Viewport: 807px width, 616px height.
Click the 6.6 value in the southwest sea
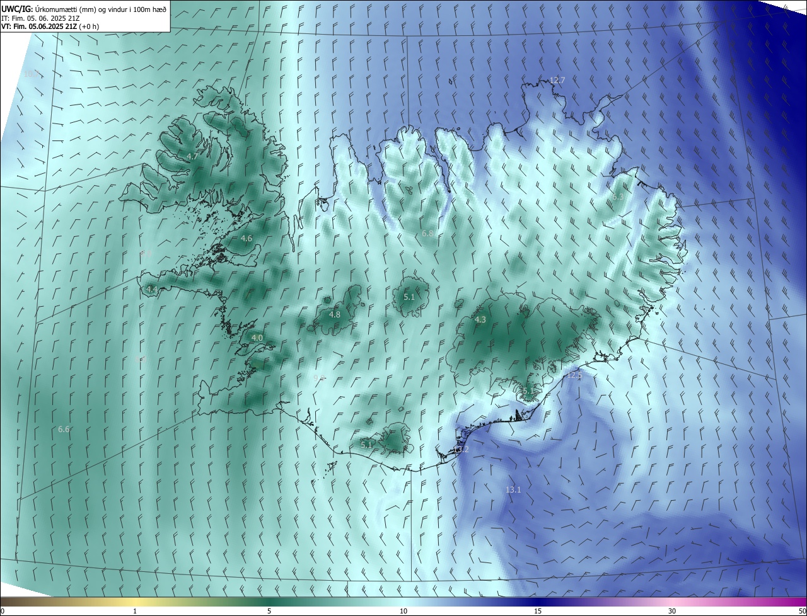[64, 429]
